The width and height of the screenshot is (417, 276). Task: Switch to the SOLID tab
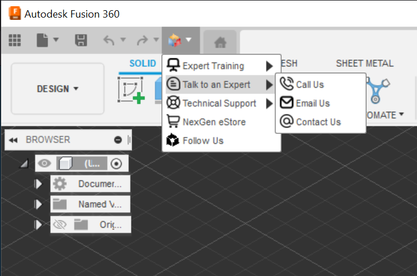click(143, 63)
